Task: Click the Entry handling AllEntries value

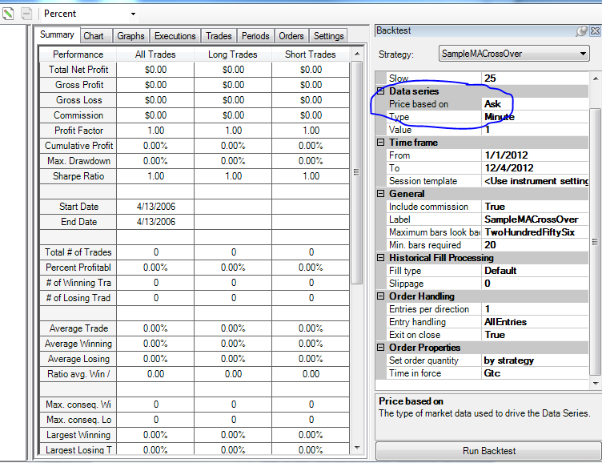Action: (535, 321)
